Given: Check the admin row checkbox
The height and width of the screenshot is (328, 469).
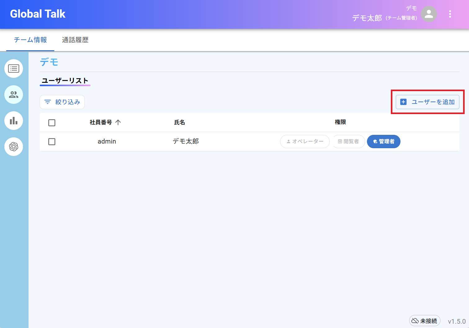Looking at the screenshot, I should coord(52,142).
